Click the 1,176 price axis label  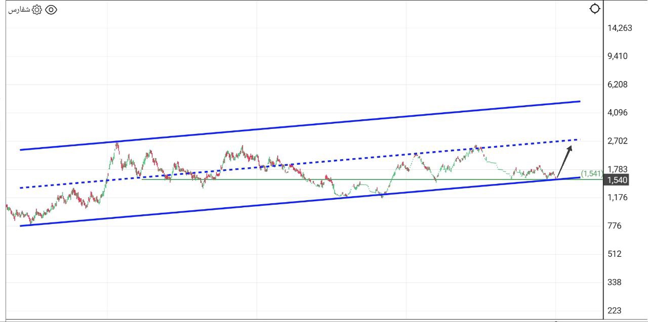618,198
